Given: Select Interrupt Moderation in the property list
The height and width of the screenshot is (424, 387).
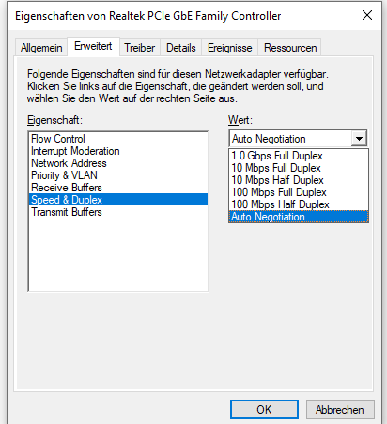Looking at the screenshot, I should (118, 151).
